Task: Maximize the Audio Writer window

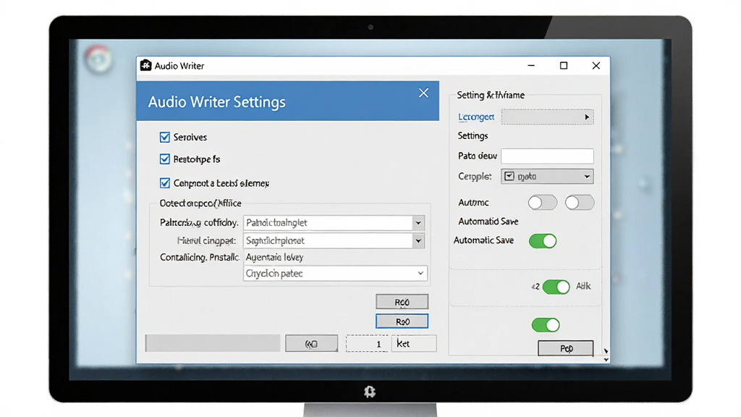Action: pos(563,66)
